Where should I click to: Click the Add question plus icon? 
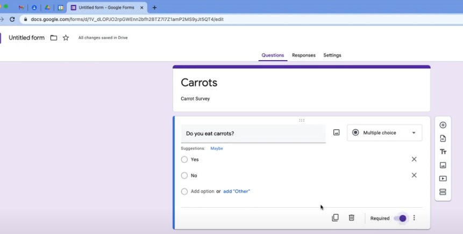[x=443, y=125]
